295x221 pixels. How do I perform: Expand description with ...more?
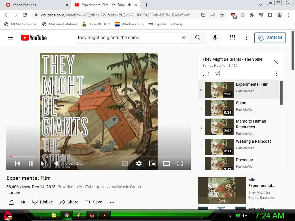click(14, 193)
